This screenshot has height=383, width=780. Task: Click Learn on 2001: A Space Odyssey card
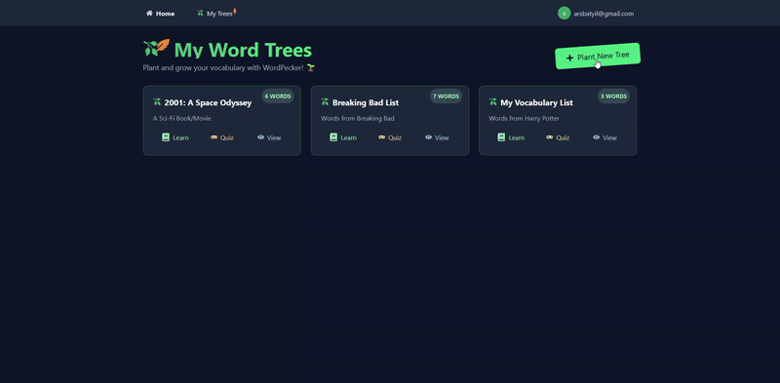pyautogui.click(x=175, y=137)
